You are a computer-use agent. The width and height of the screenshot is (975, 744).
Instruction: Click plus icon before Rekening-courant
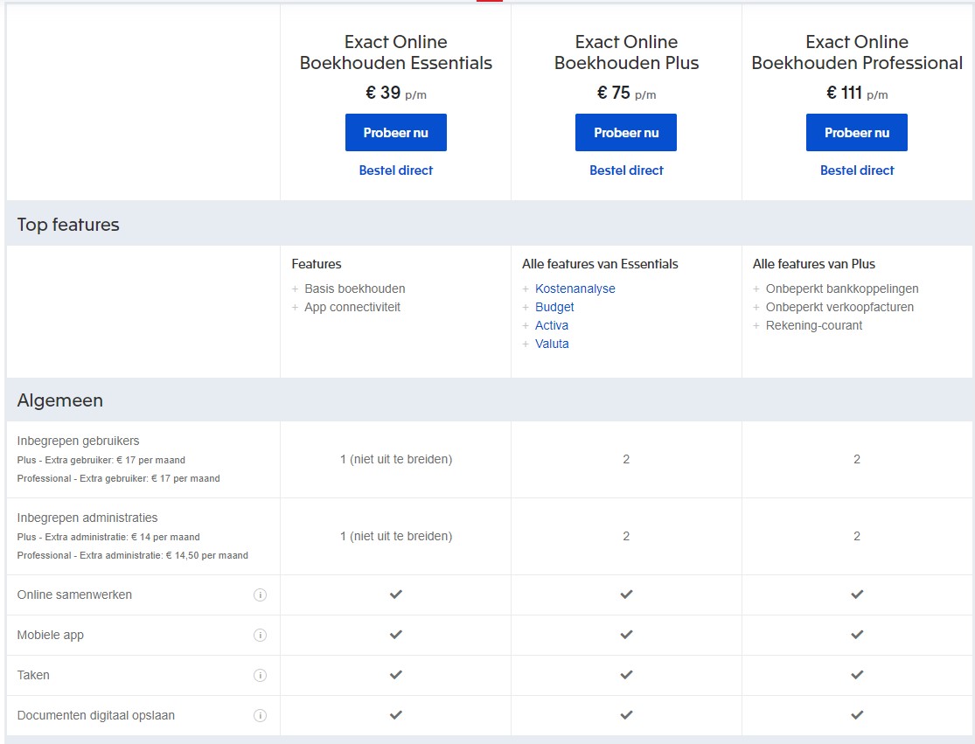[x=756, y=326]
